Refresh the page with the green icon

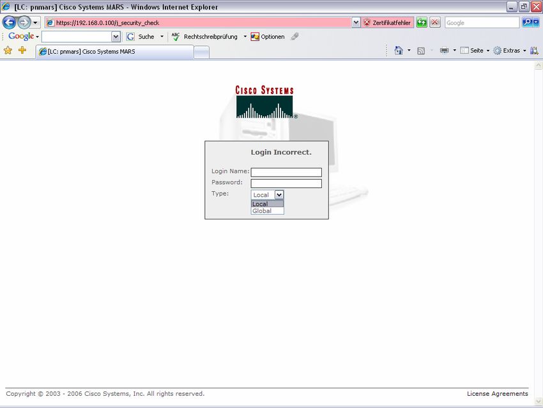422,23
